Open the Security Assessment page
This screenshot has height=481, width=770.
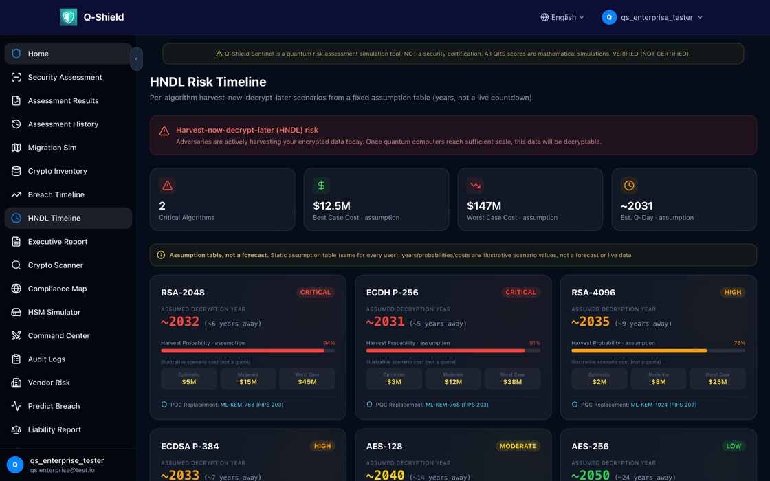click(68, 77)
